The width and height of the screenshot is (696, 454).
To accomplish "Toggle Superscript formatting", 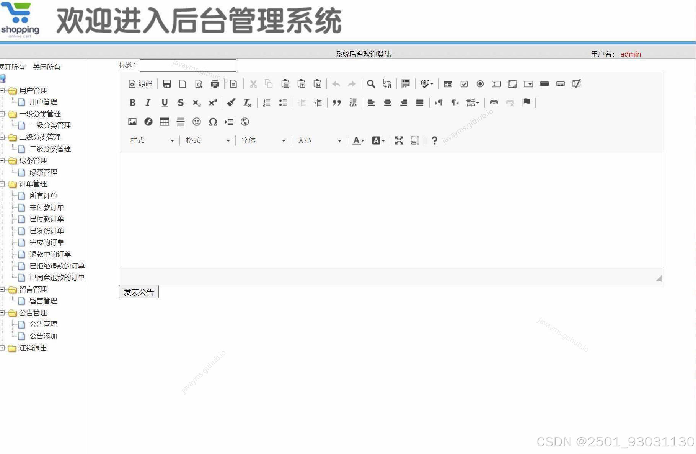I will click(213, 103).
